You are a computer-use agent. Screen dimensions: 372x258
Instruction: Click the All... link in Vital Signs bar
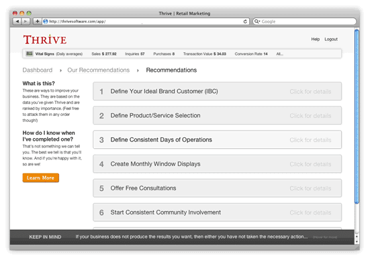279,54
